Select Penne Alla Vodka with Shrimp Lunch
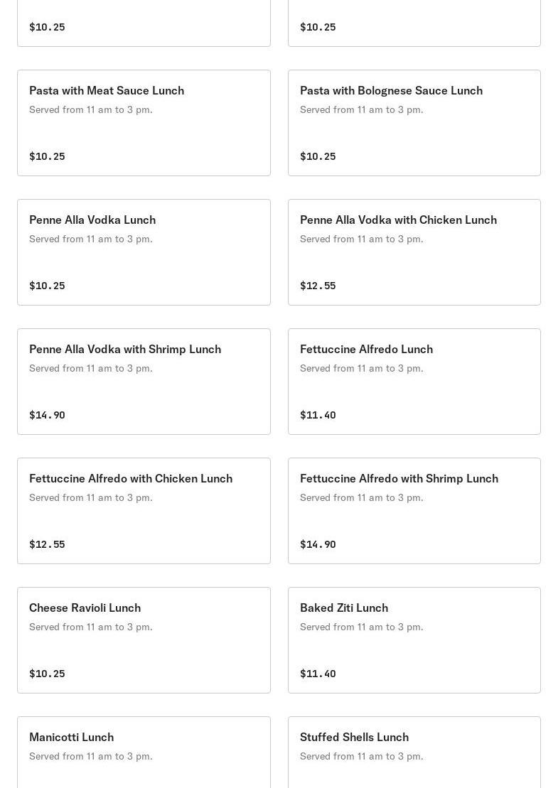Image resolution: width=558 pixels, height=788 pixels. point(125,350)
